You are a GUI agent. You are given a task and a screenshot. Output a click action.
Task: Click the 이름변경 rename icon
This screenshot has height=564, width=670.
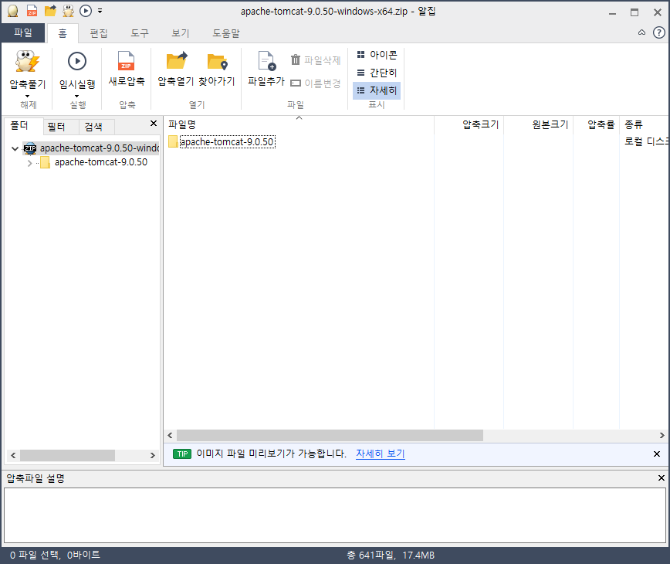[x=296, y=83]
